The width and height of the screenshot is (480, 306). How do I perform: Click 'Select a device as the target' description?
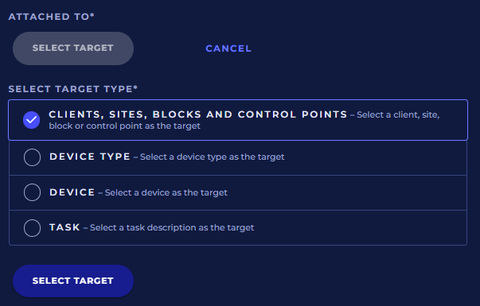coord(166,192)
